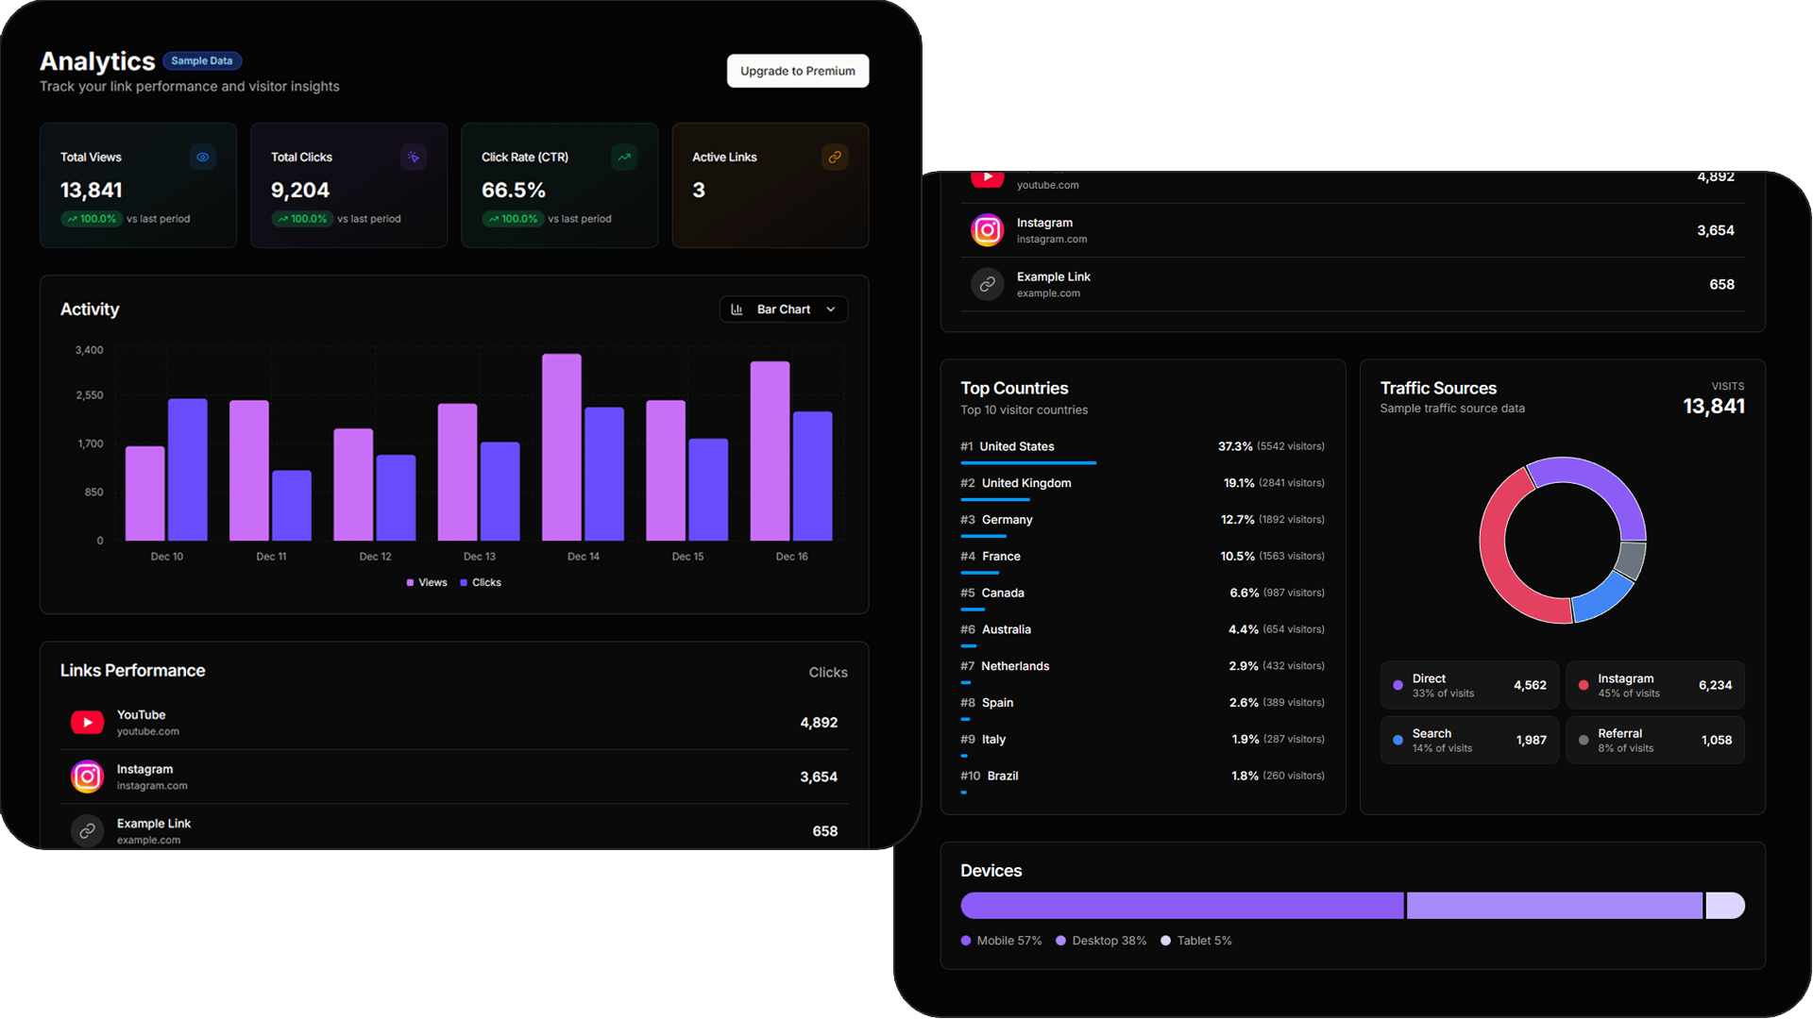
Task: Click the link icon beside Example Link
Action: [87, 830]
